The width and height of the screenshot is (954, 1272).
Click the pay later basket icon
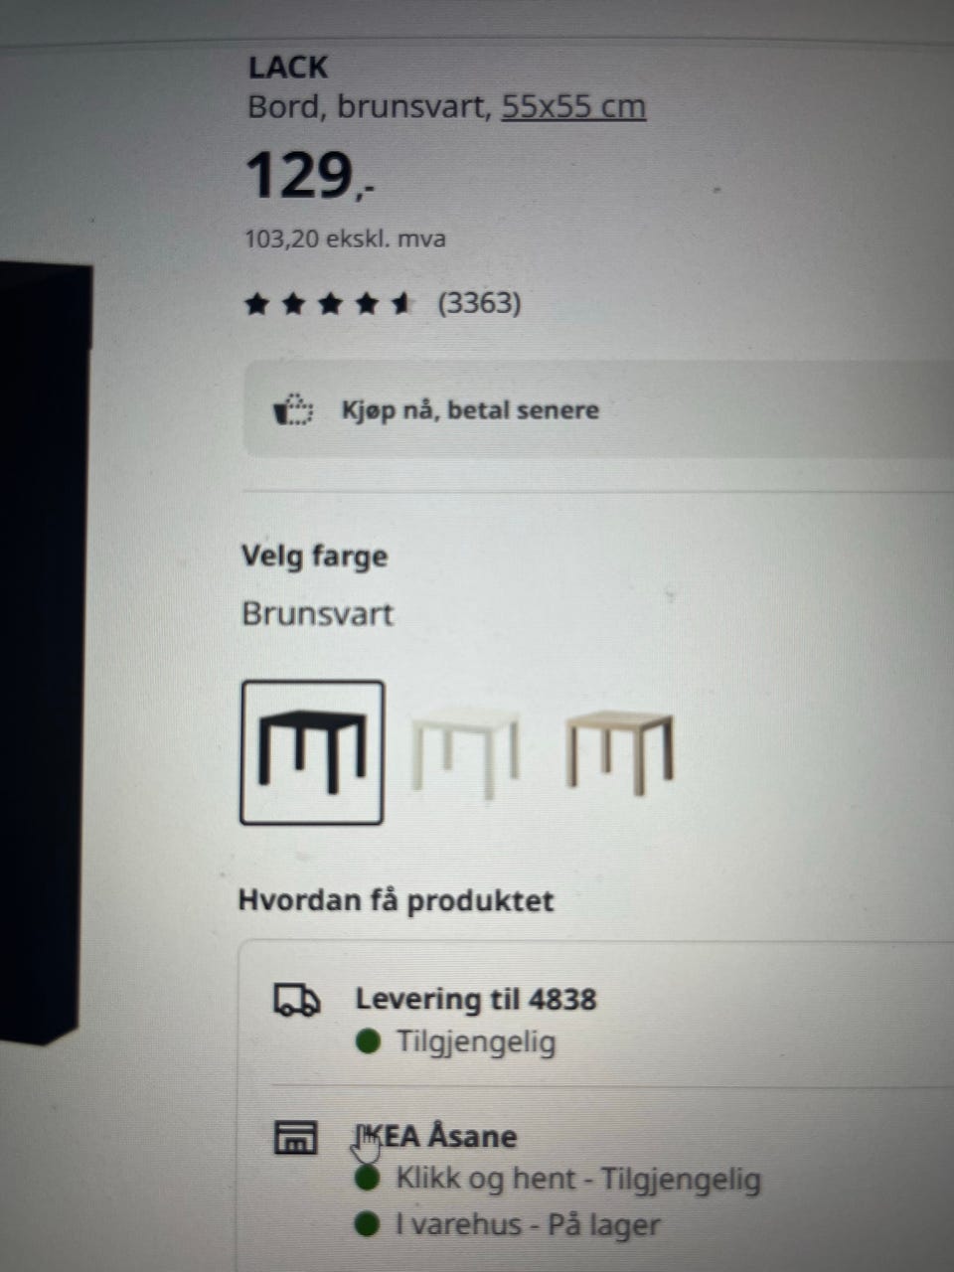[x=293, y=409]
